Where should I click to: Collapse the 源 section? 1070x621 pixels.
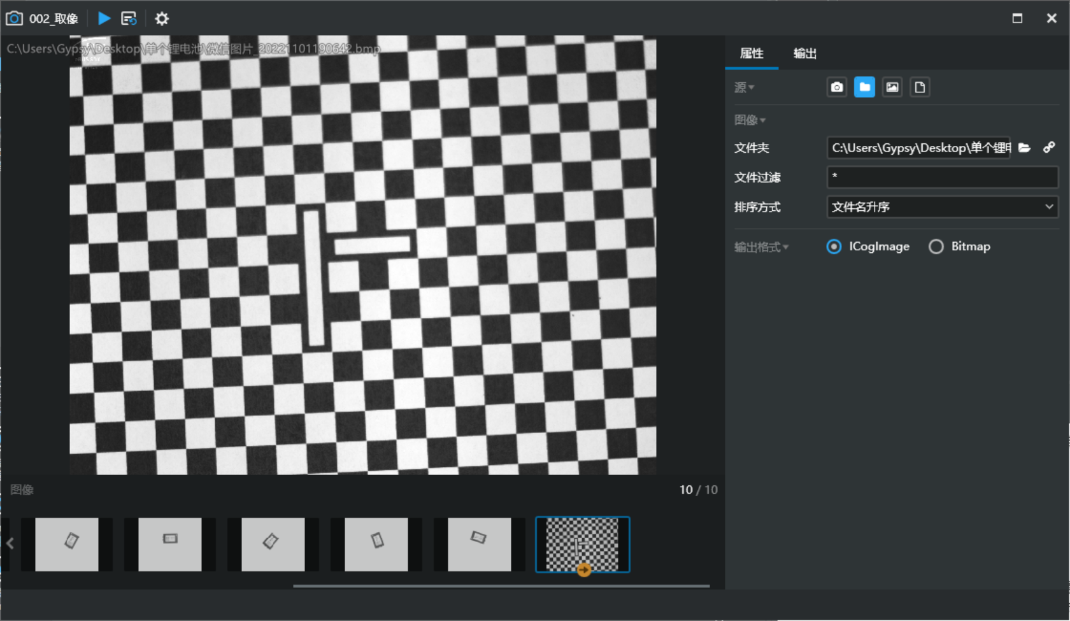745,87
